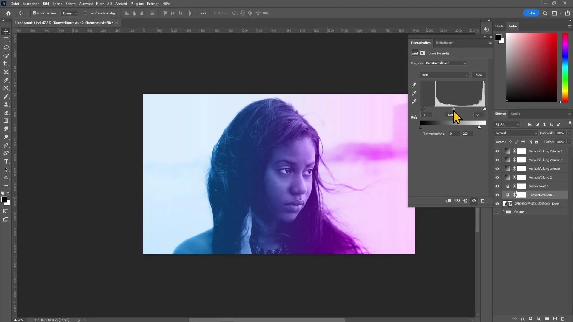Click the three dots more options button
This screenshot has height=322, width=573.
203,13
